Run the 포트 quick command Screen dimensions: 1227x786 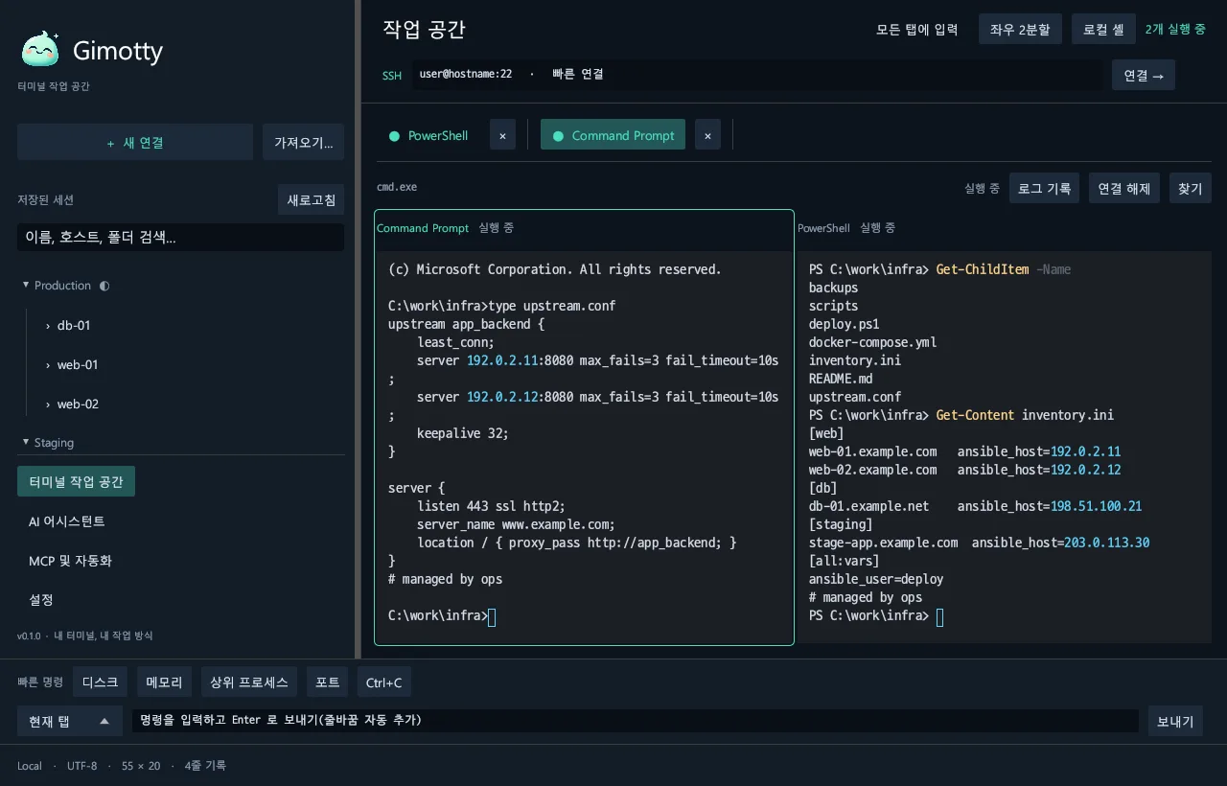[x=327, y=682]
